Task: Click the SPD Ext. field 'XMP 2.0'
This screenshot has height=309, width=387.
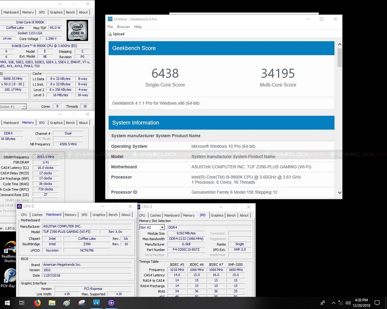Action: coord(239,249)
